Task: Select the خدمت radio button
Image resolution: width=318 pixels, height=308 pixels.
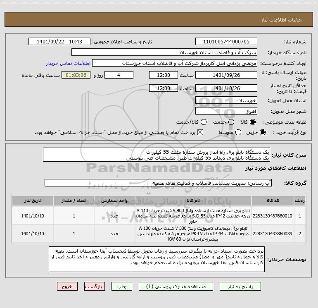Action: pyautogui.click(x=231, y=122)
